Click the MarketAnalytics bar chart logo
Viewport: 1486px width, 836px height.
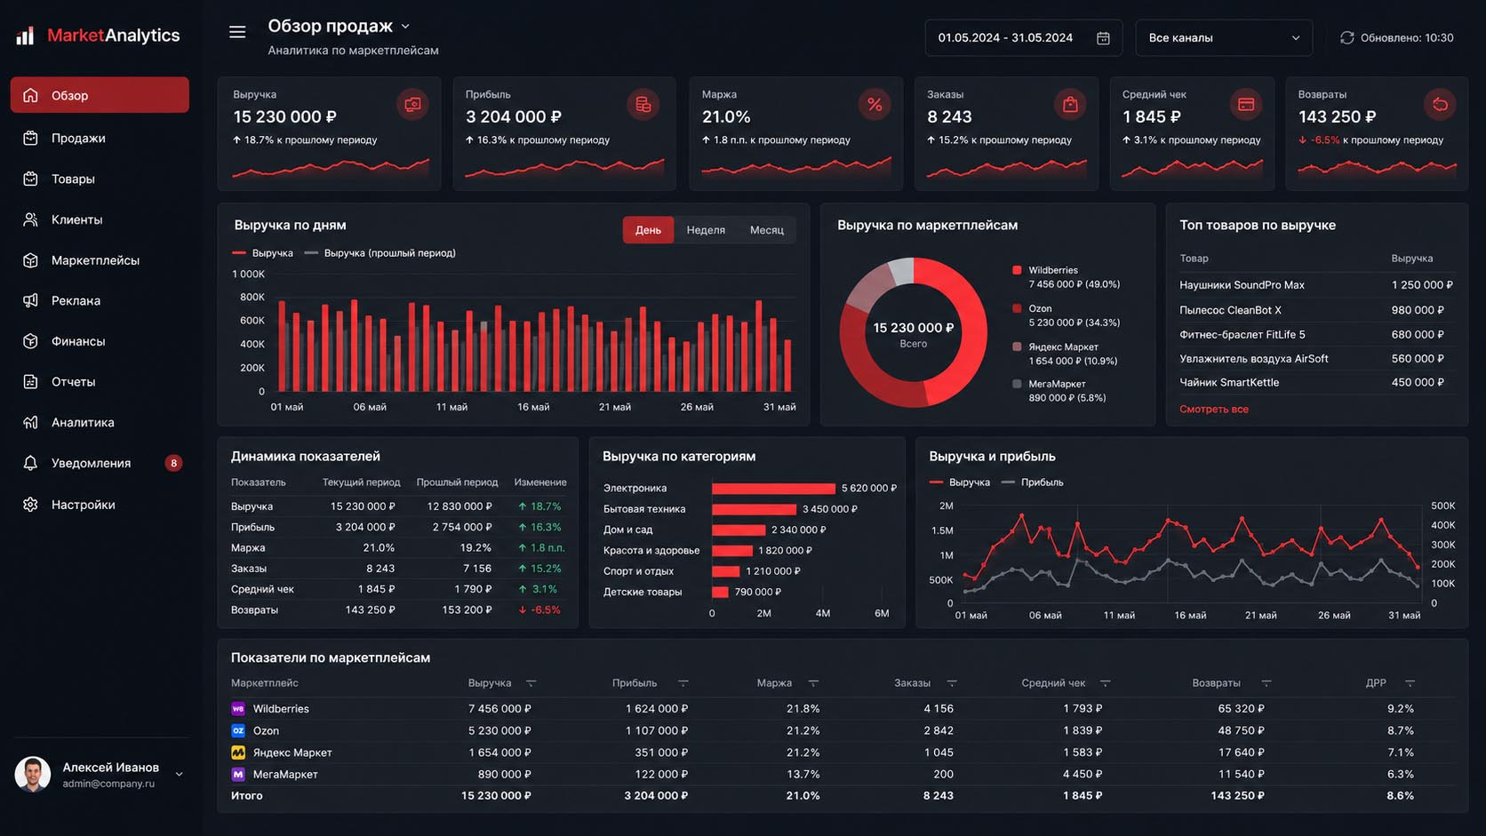[25, 36]
